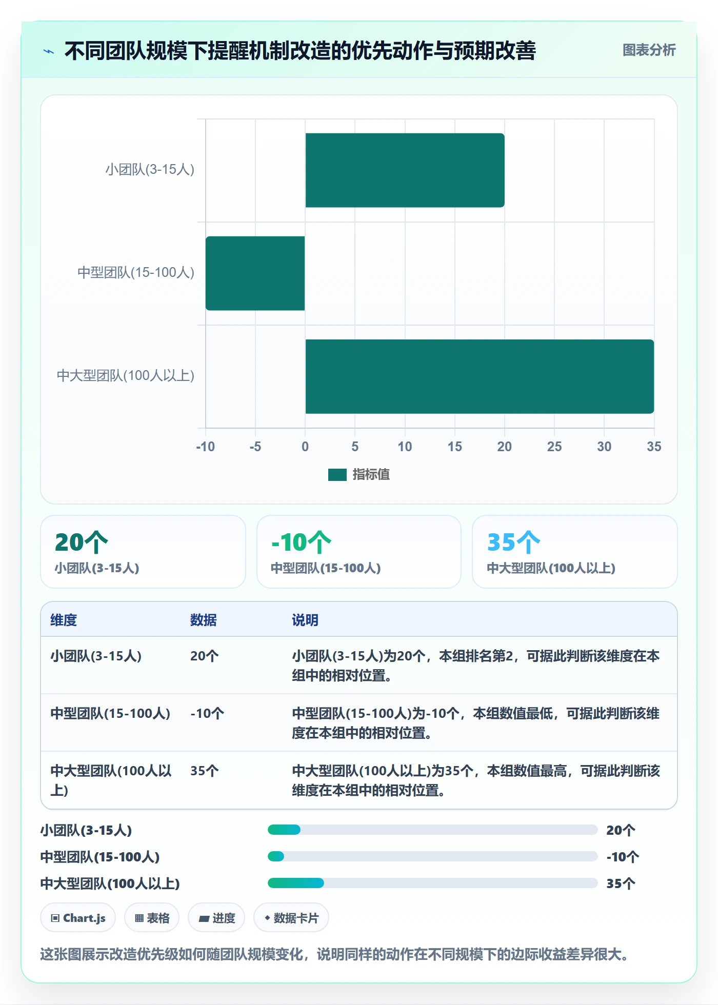Image resolution: width=718 pixels, height=1005 pixels.
Task: Click the 说明 table column header
Action: 305,620
